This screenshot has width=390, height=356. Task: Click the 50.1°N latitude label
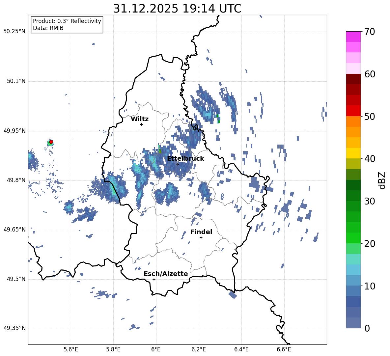tap(16, 81)
